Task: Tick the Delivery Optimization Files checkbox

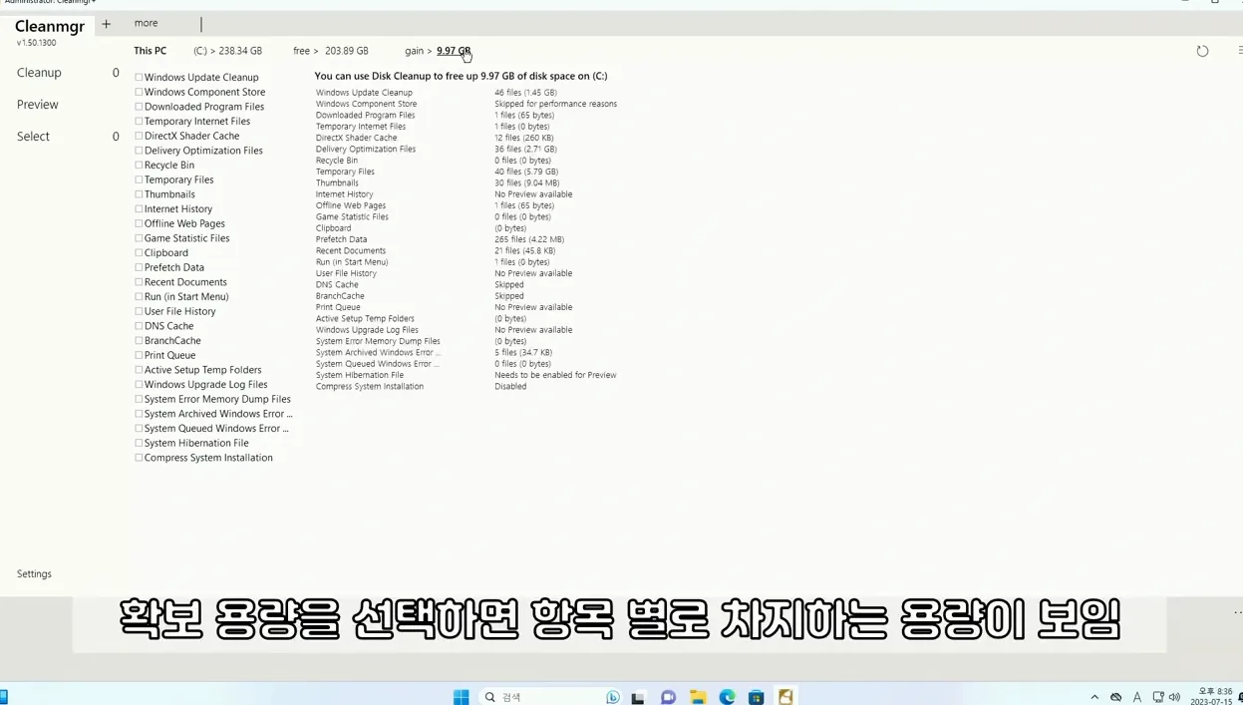Action: coord(139,151)
